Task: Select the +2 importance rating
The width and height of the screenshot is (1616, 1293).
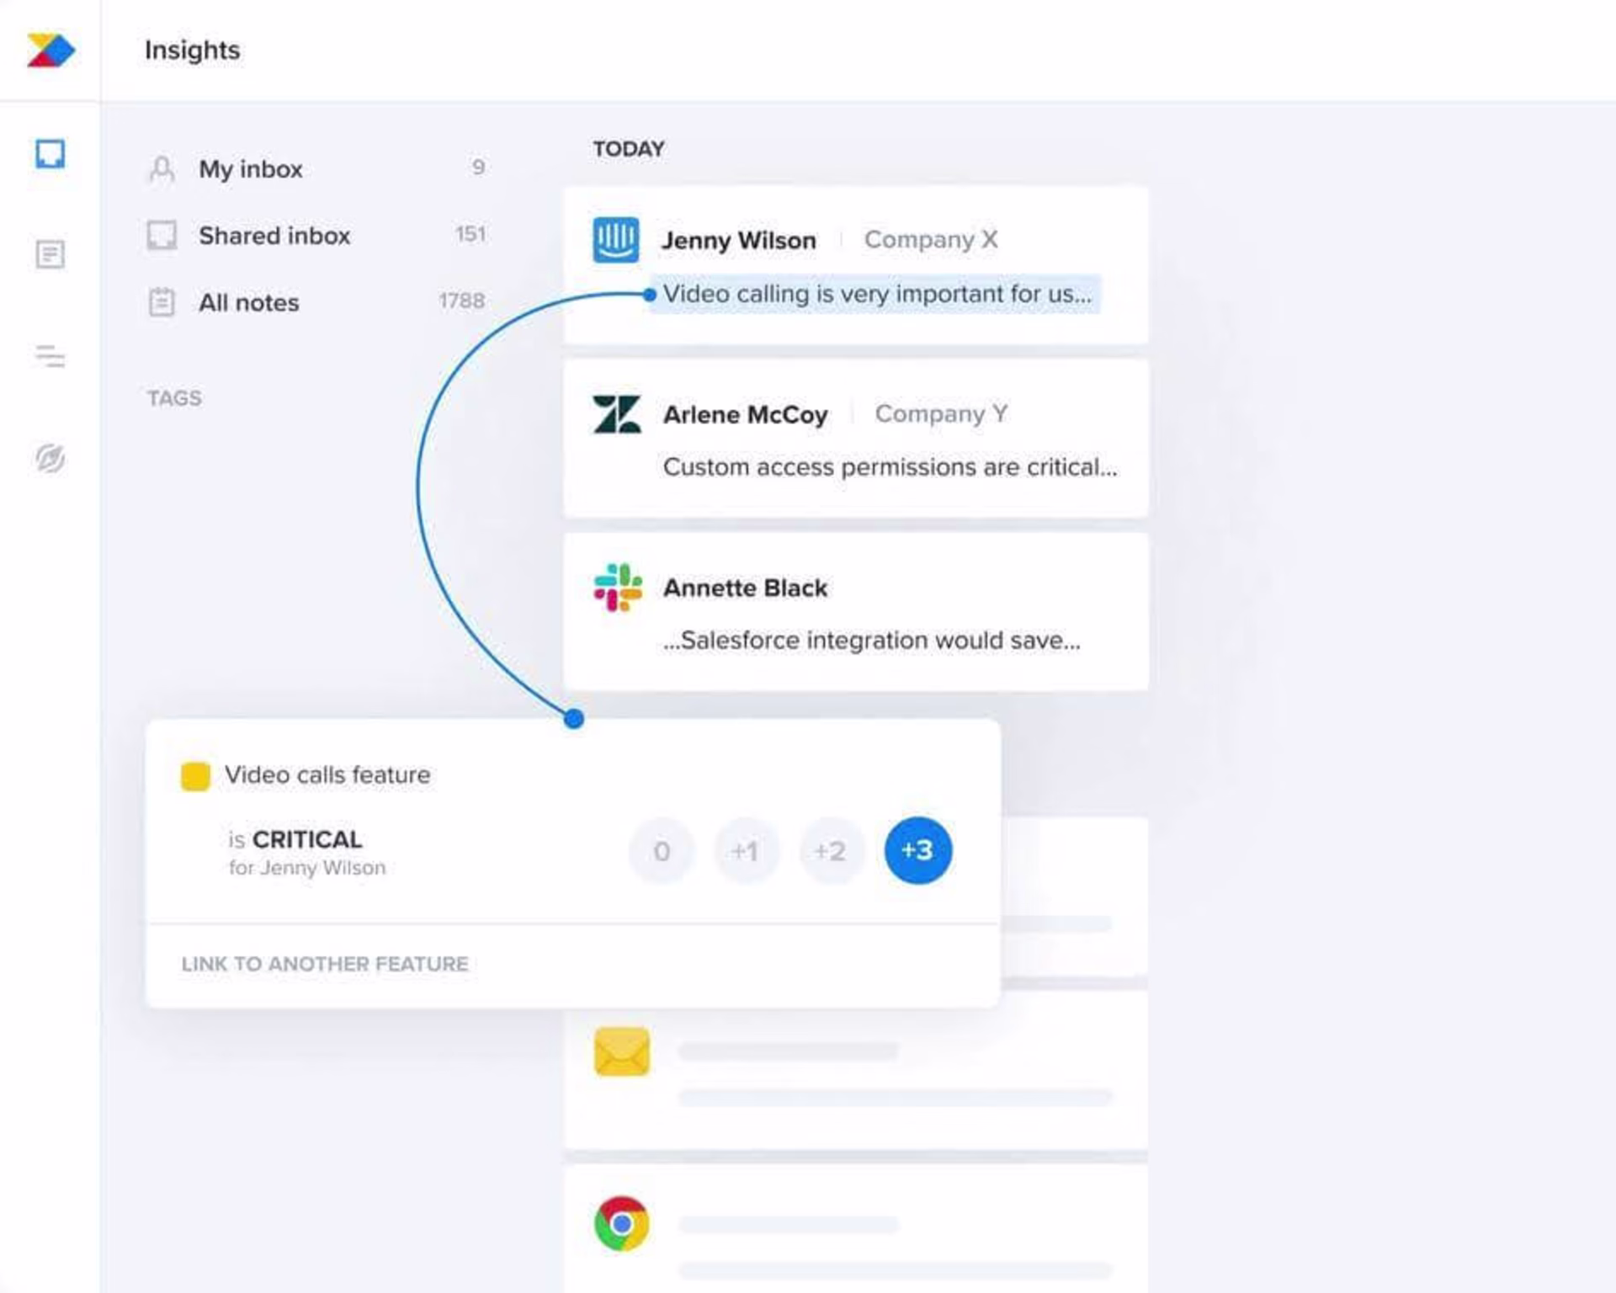Action: 831,851
